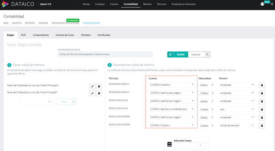Screen dimensions: 275x151
Task: Open the Deducción Salud 250505 account dropdown
Action: click(x=171, y=101)
